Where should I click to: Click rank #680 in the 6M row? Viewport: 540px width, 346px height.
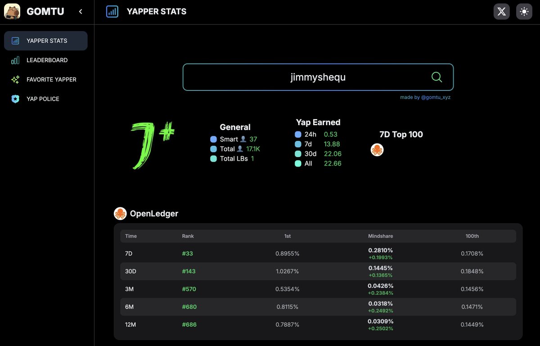[x=189, y=307]
